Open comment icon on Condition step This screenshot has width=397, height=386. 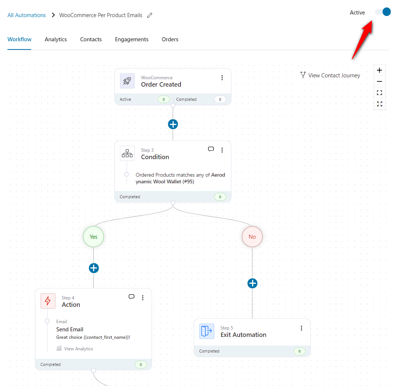[x=211, y=149]
